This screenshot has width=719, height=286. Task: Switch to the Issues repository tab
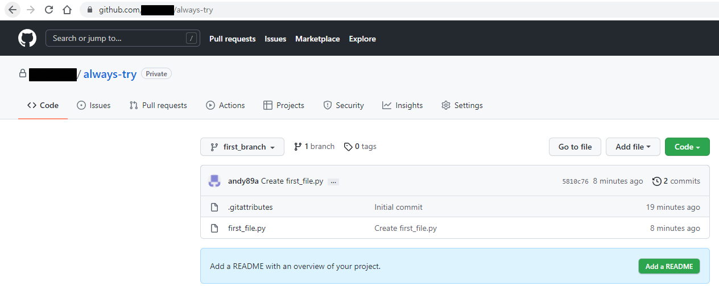click(93, 105)
